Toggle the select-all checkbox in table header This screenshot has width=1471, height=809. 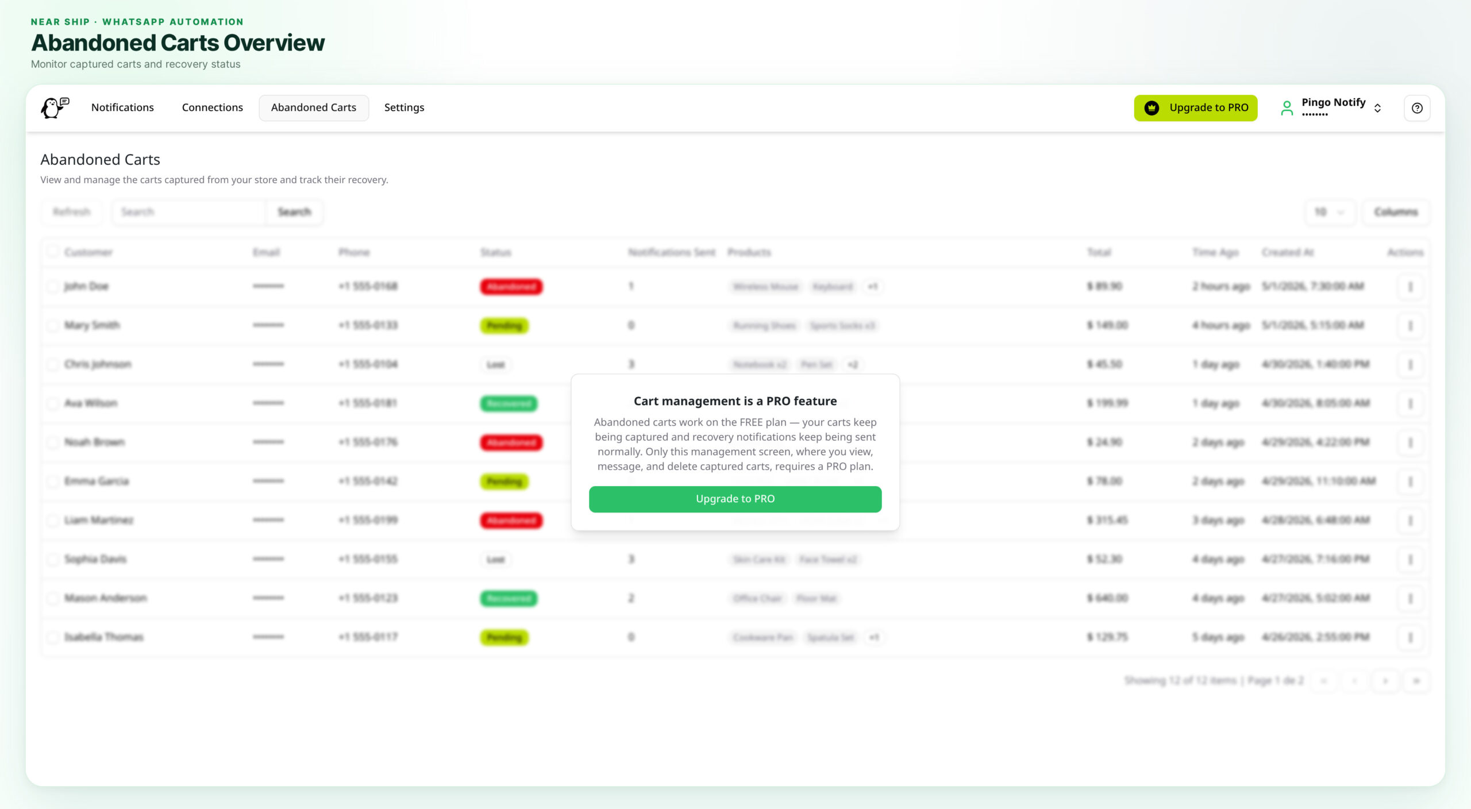tap(53, 251)
